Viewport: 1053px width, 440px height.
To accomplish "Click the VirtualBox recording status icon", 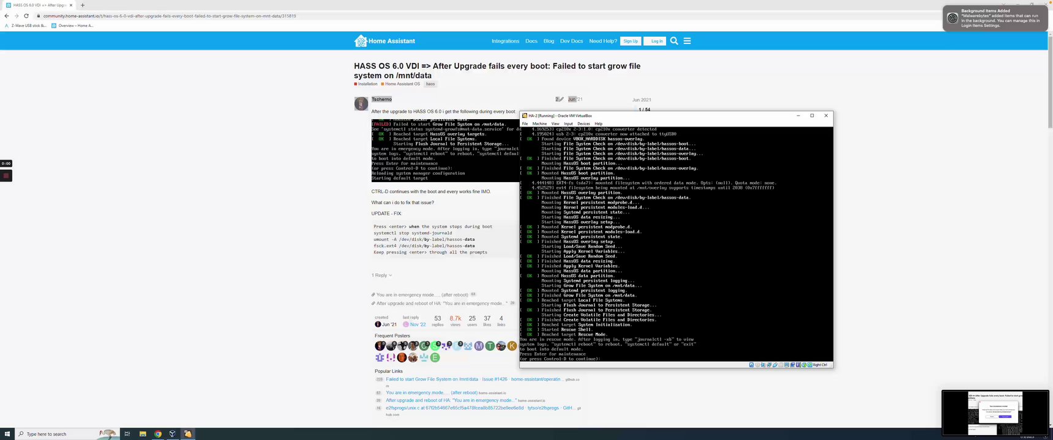I will click(x=792, y=365).
